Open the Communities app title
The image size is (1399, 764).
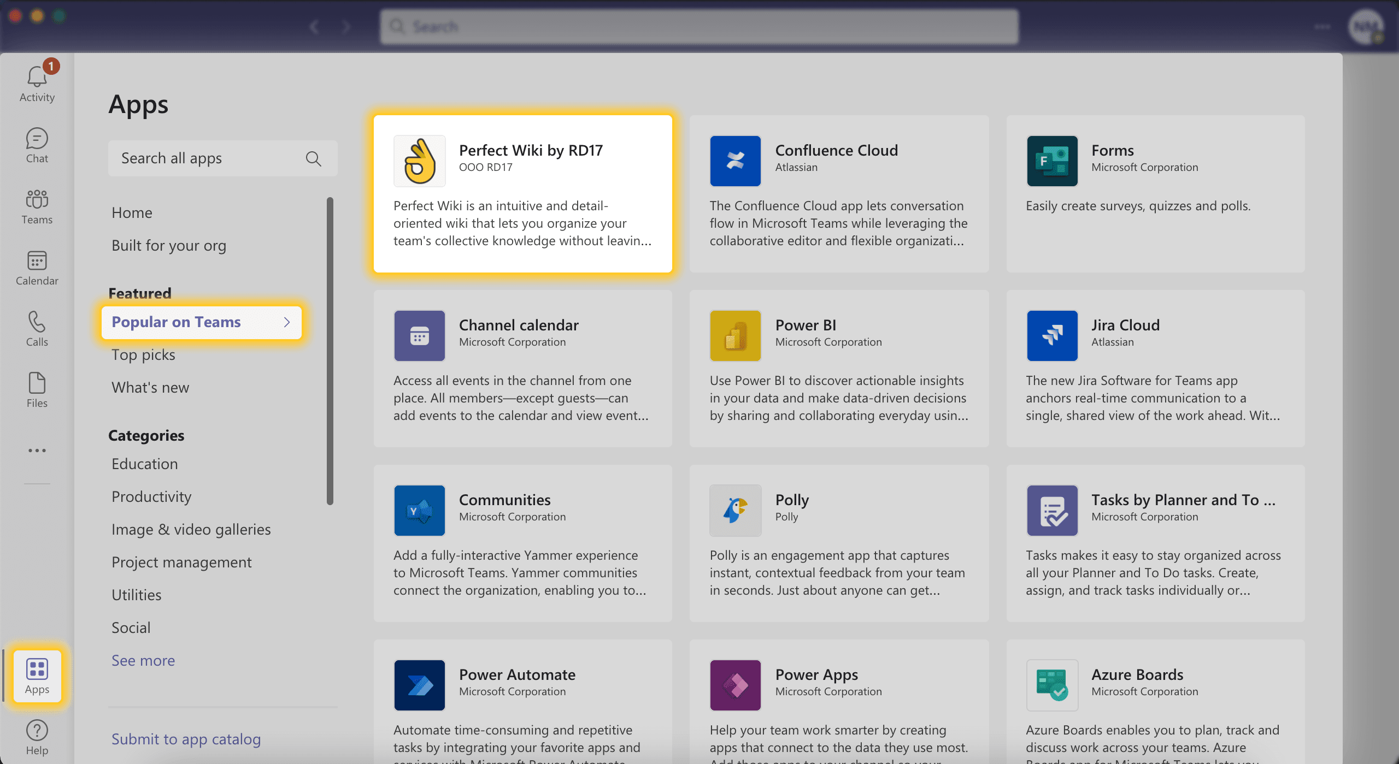[x=505, y=500]
